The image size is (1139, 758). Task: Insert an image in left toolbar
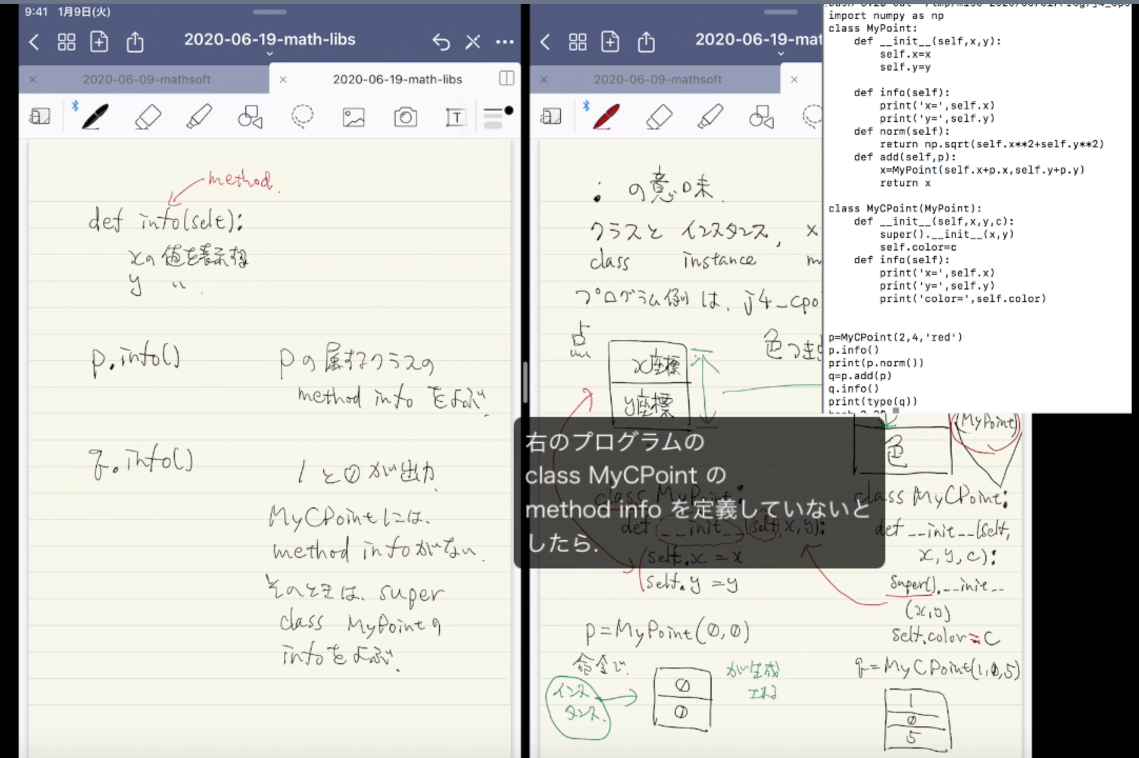pyautogui.click(x=353, y=117)
